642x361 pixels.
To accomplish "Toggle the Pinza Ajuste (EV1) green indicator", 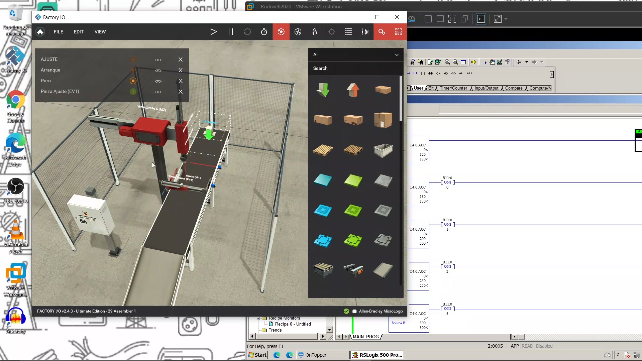I will pyautogui.click(x=133, y=92).
